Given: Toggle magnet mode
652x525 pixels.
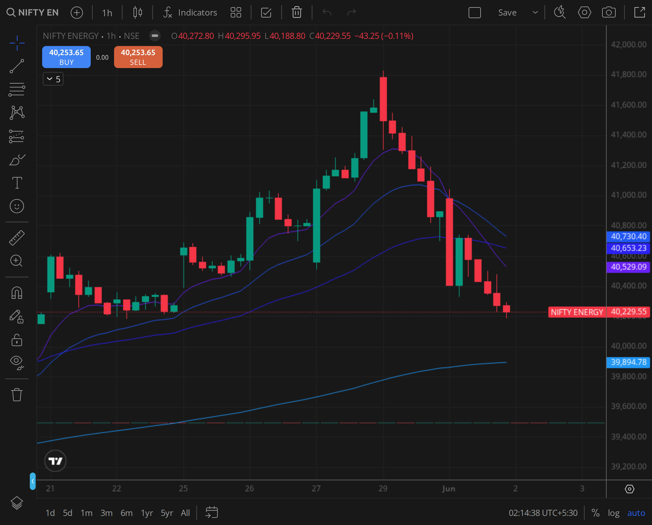Looking at the screenshot, I should pos(17,293).
